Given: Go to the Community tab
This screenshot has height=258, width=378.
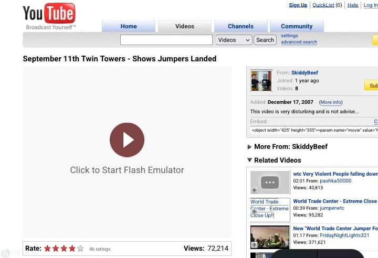Looking at the screenshot, I should point(297,26).
